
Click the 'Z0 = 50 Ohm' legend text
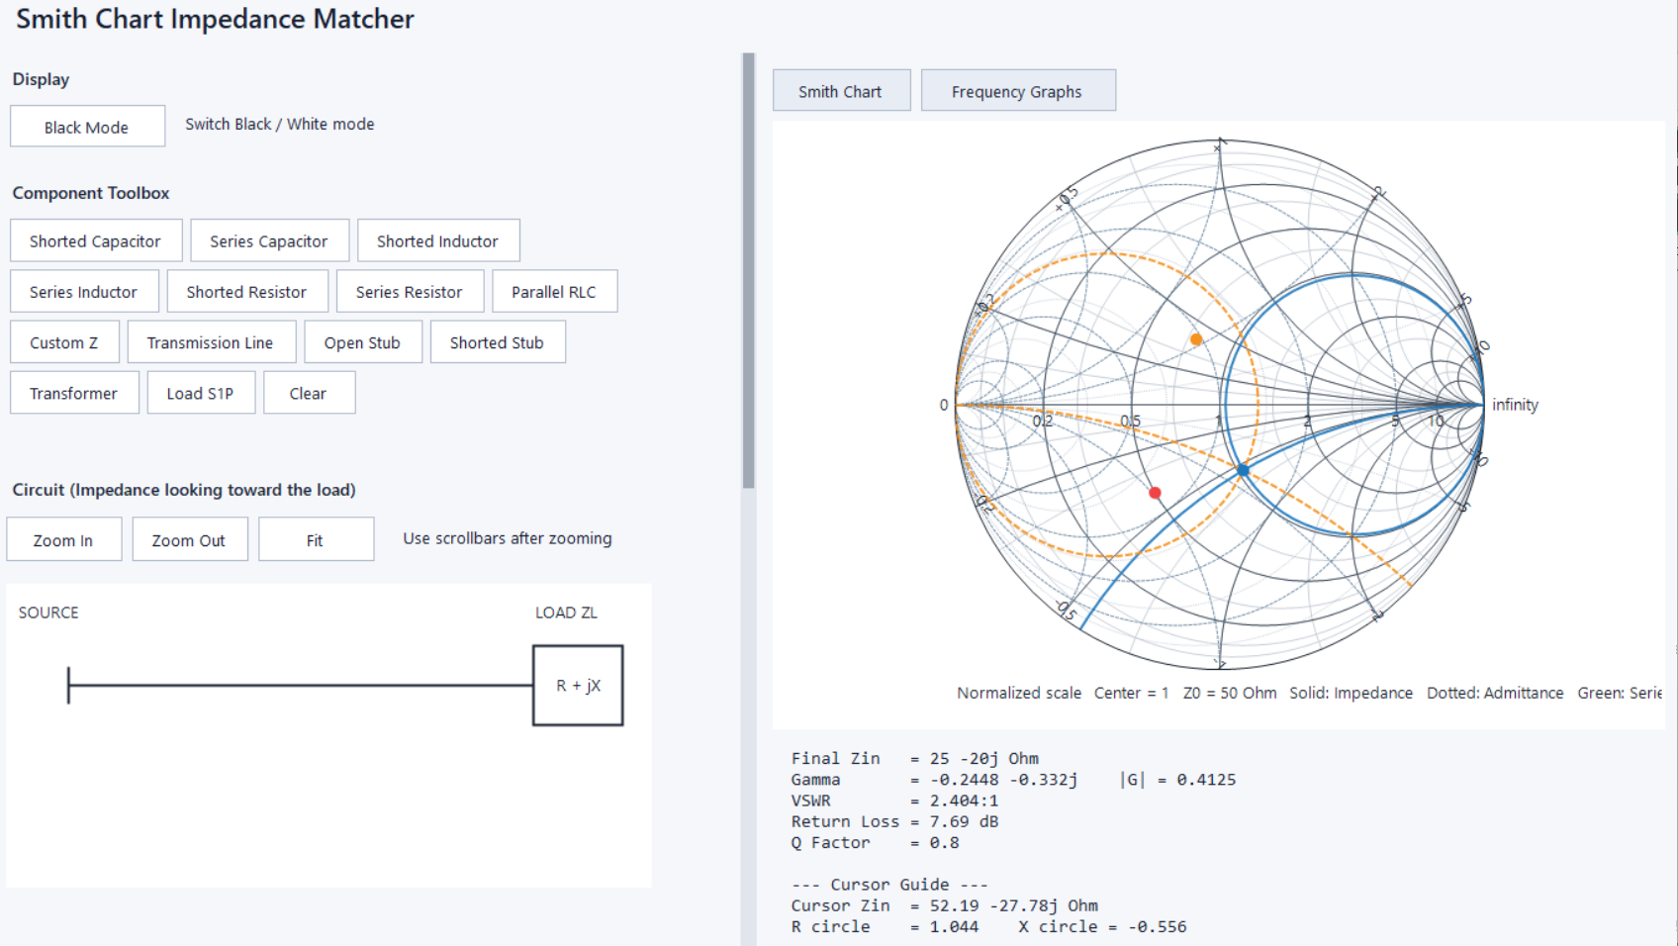click(x=1230, y=693)
